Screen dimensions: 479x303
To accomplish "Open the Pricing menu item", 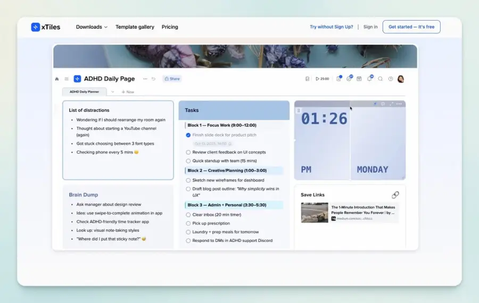I will 170,27.
